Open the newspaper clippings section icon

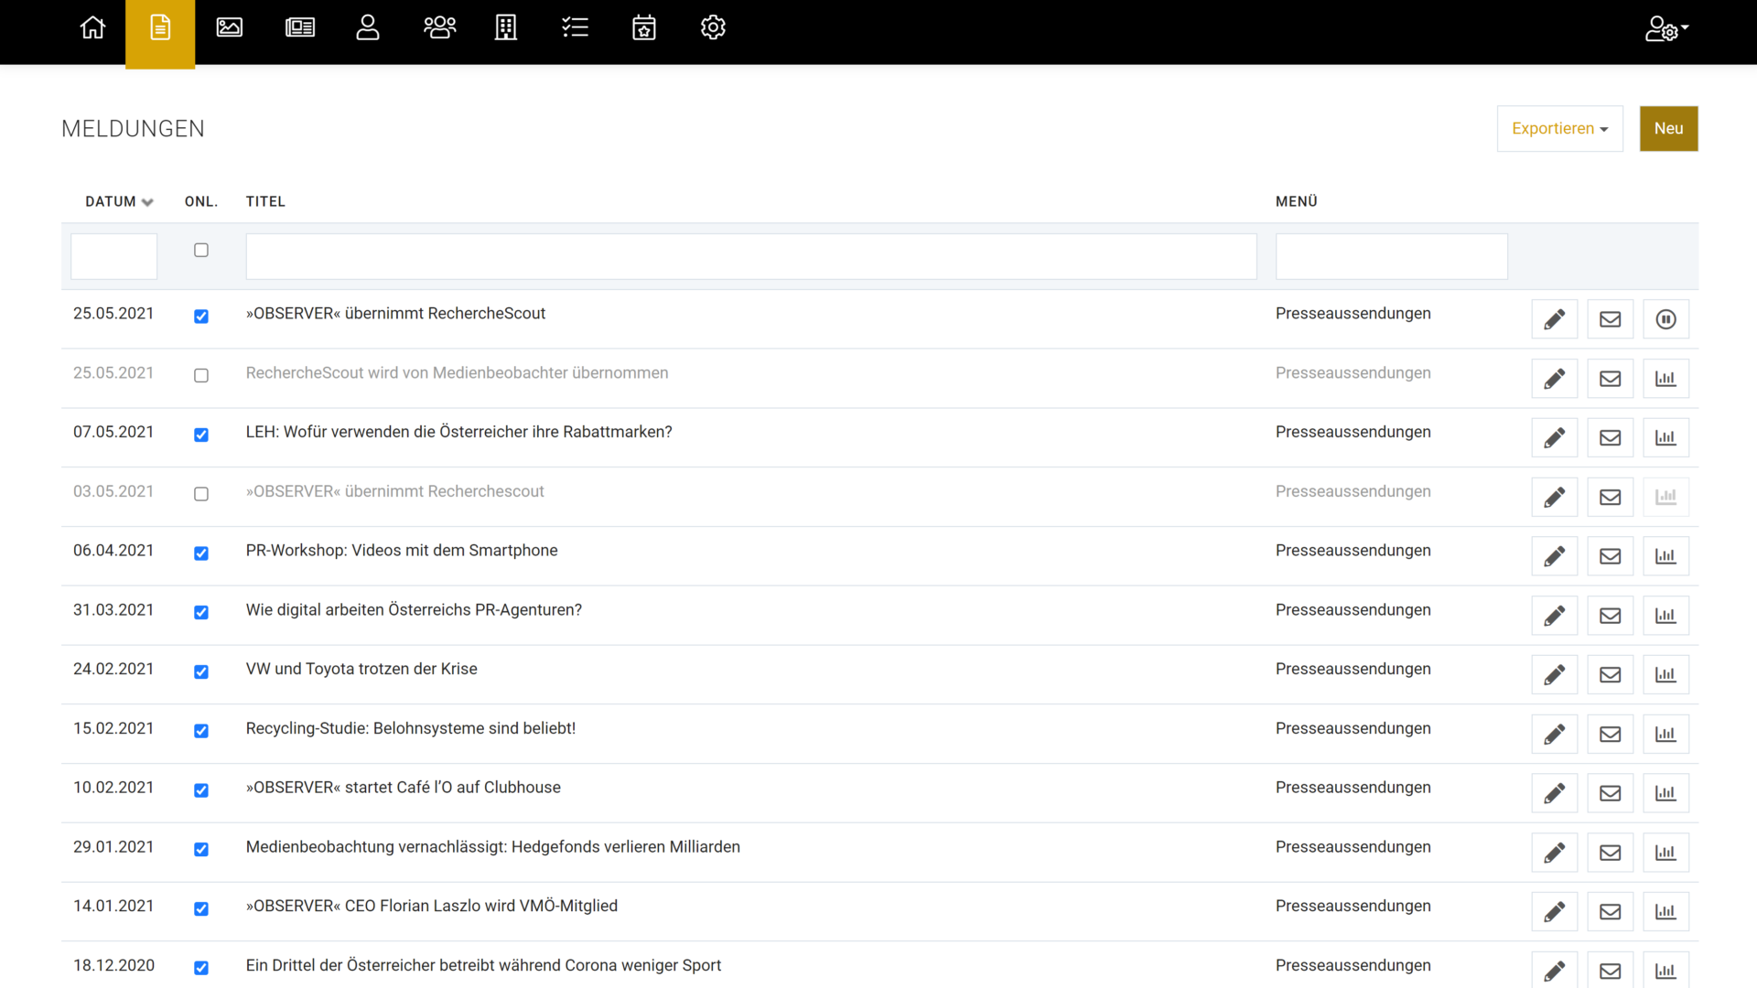299,28
